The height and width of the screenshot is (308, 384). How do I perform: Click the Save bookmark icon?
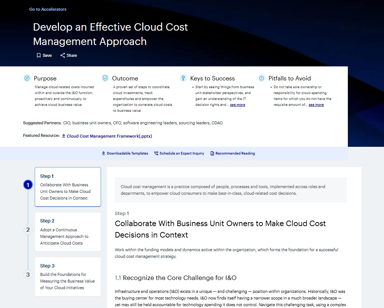[38, 55]
